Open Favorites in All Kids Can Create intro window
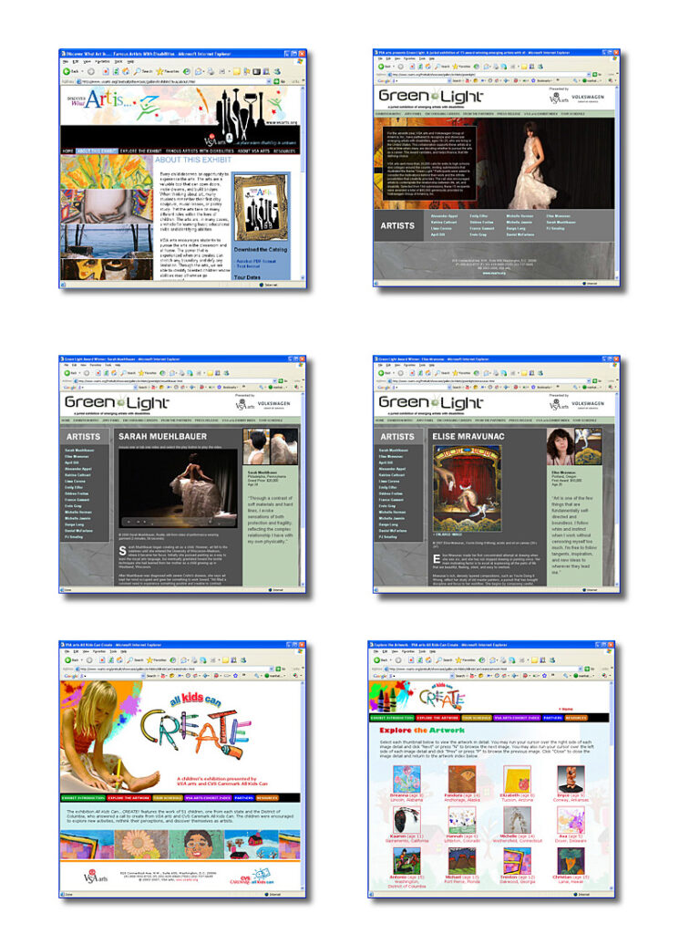679x934 pixels. (157, 660)
